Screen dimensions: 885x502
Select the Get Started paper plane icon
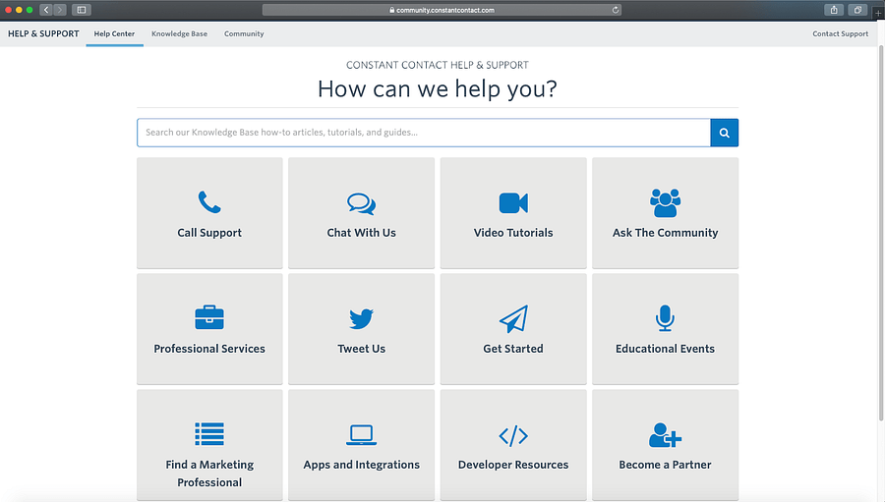coord(513,318)
